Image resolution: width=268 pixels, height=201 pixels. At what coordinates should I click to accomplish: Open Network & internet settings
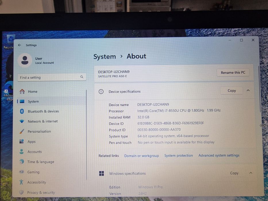click(x=51, y=121)
